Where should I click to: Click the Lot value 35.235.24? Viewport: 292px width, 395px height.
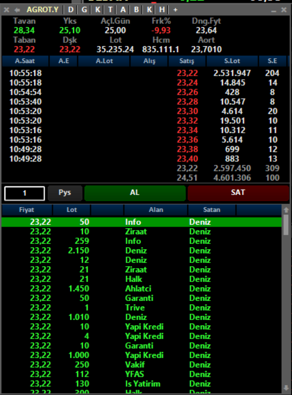(x=115, y=49)
